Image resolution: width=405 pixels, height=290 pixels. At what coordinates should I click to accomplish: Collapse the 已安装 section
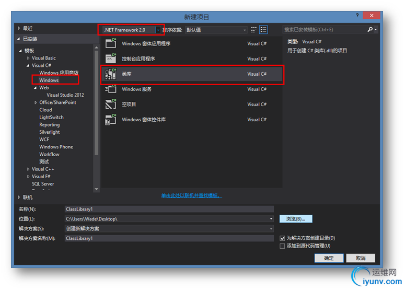[x=19, y=39]
